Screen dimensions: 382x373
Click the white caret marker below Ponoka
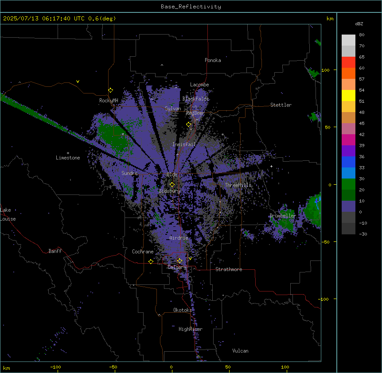coord(162,65)
